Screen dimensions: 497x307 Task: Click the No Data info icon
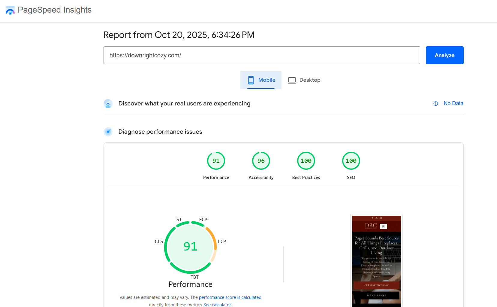click(x=435, y=104)
